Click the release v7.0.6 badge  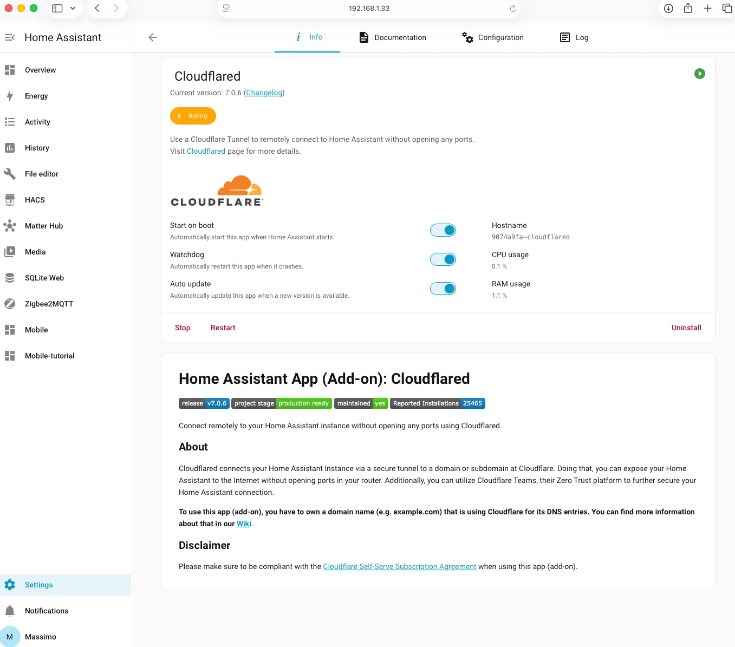204,403
